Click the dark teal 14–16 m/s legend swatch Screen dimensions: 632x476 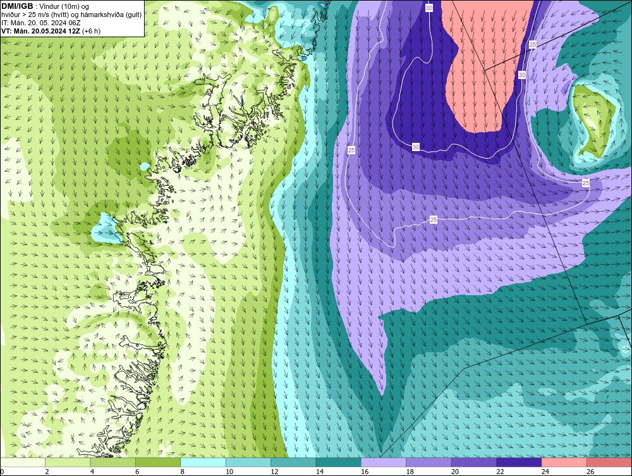(x=339, y=462)
